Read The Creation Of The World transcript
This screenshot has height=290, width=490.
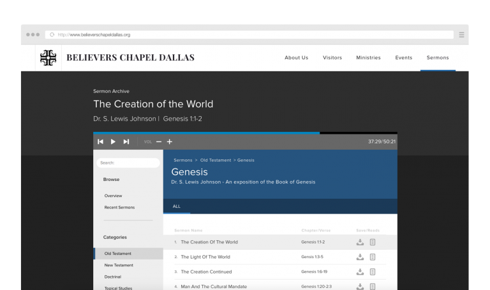point(373,242)
